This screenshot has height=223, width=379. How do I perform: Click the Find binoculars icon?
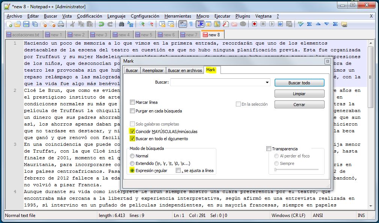tap(121, 24)
